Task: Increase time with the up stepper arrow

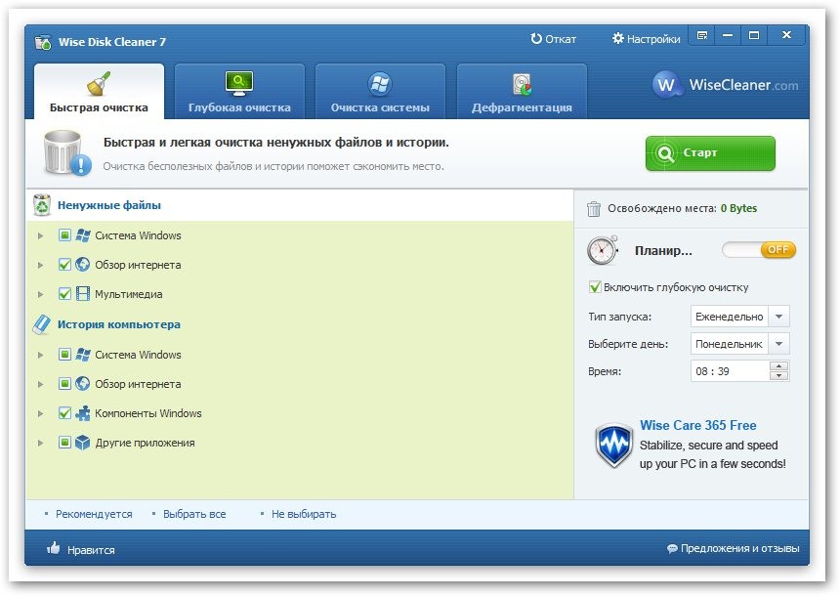Action: click(778, 366)
